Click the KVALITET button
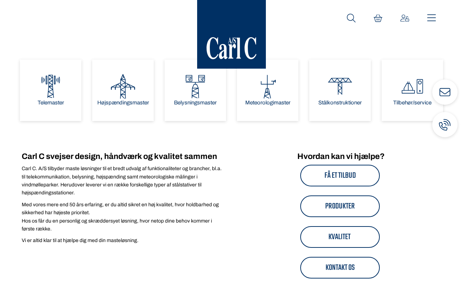This screenshot has width=463, height=289. pos(340,237)
